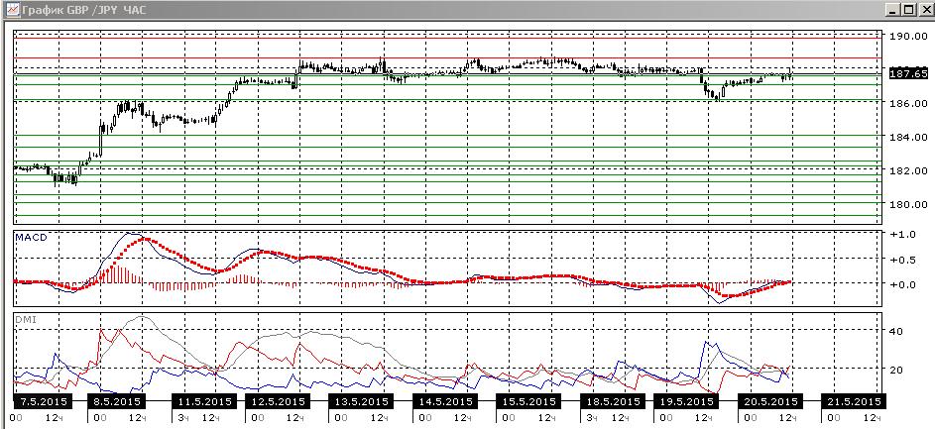This screenshot has width=935, height=429.
Task: Select the 21.5.2015 date label
Action: pos(852,401)
